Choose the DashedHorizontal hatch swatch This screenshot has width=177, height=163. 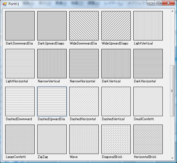tap(84, 101)
